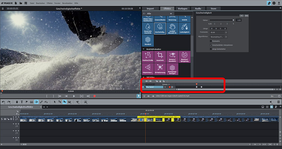This screenshot has width=282, height=149.
Task: Go back in the effects browser
Action: [x=144, y=13]
